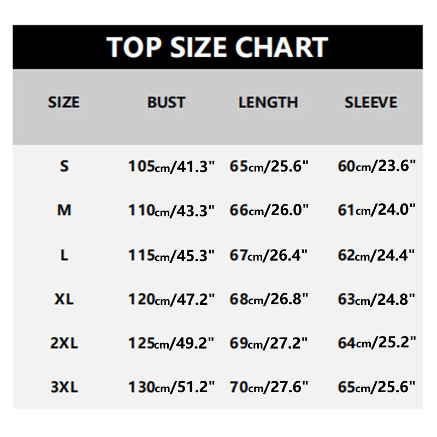Select the SIZE column header
This screenshot has width=437, height=437.
pyautogui.click(x=64, y=103)
